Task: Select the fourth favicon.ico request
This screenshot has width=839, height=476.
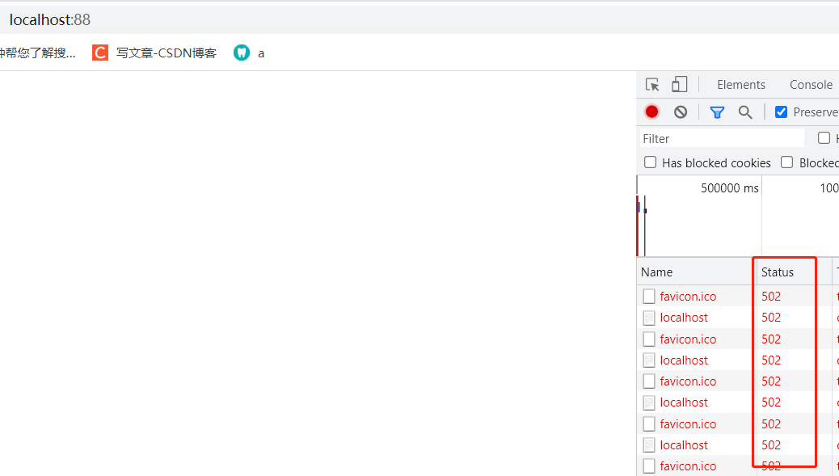Action: click(x=688, y=424)
